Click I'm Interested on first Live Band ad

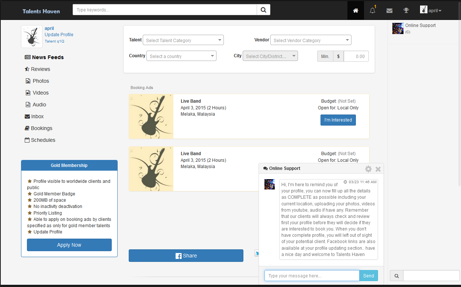338,120
